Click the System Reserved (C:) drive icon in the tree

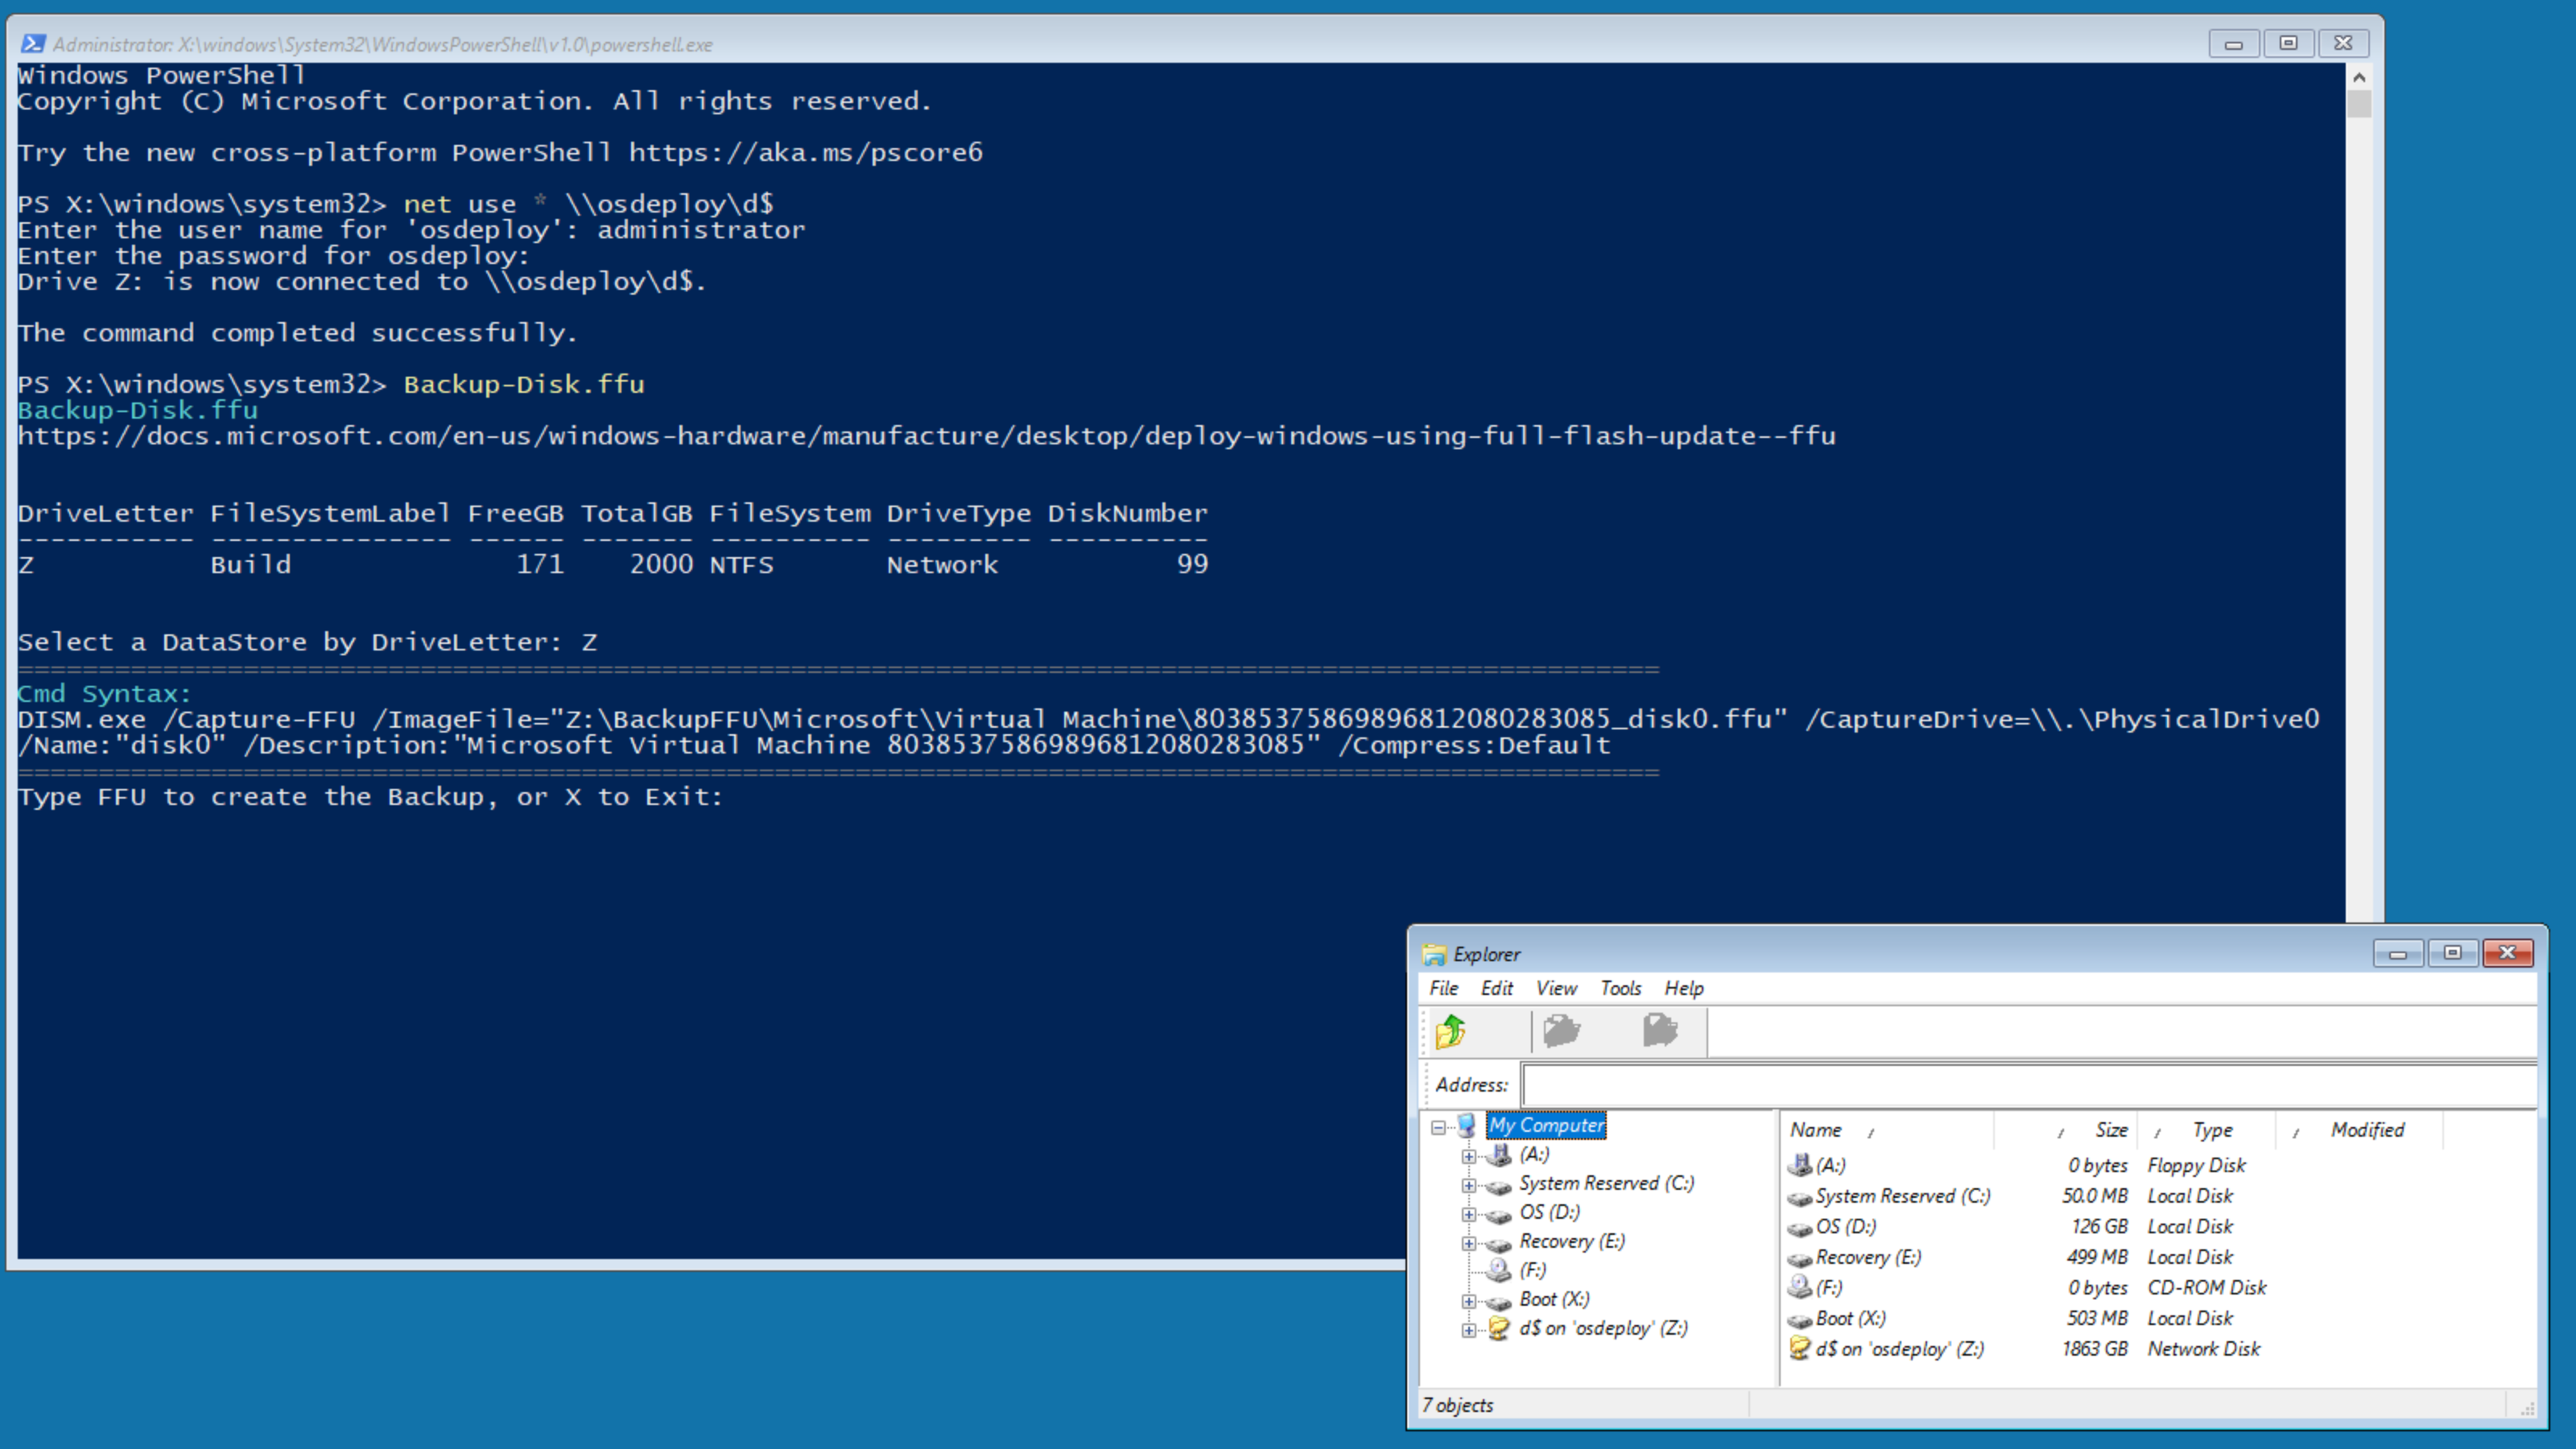[1498, 1186]
